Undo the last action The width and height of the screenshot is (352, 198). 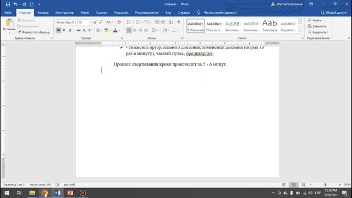pos(15,4)
